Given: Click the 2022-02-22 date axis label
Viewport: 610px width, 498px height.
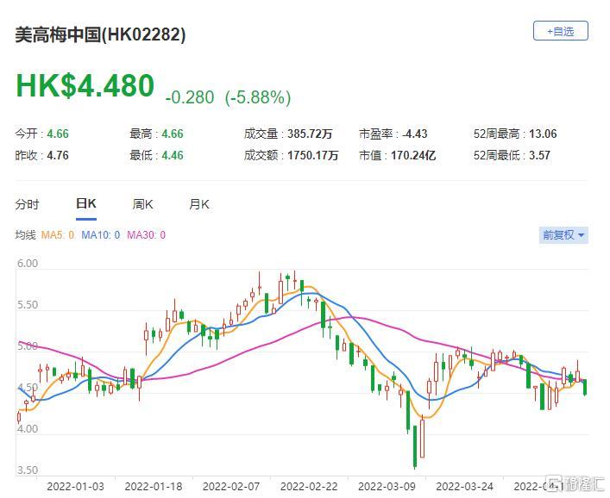Looking at the screenshot, I should (x=309, y=486).
